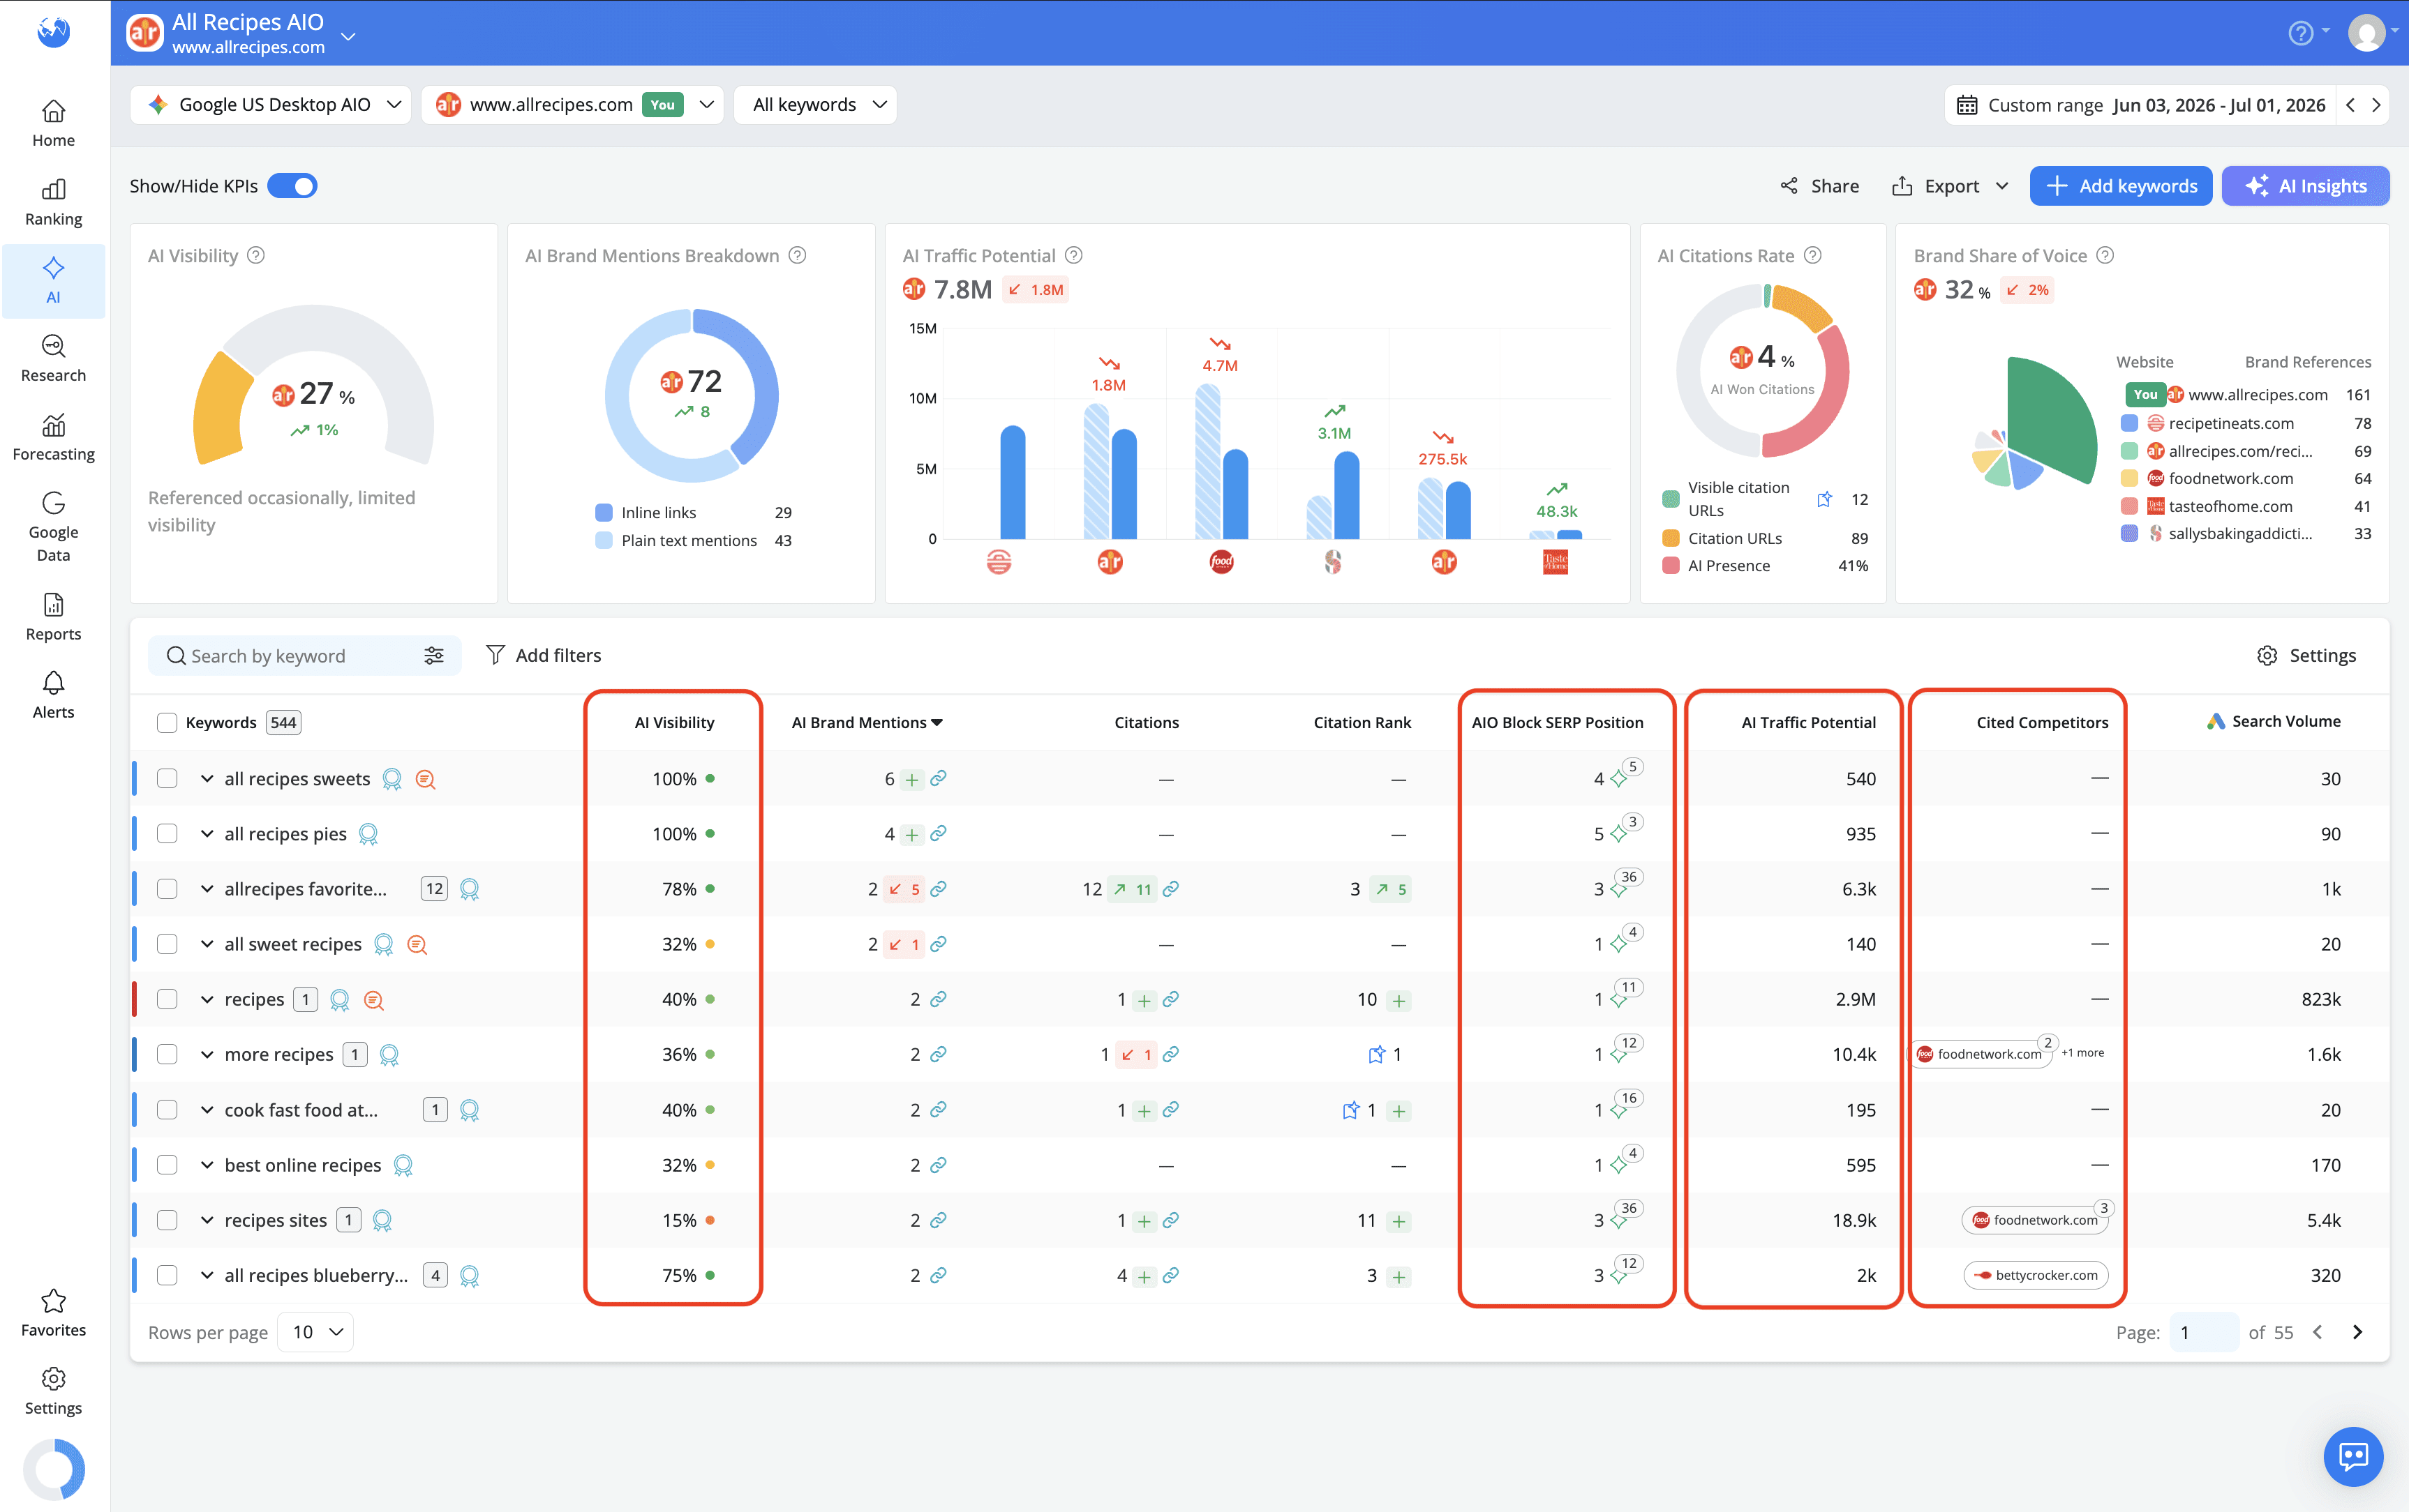Click the page number input field

(x=2204, y=1332)
